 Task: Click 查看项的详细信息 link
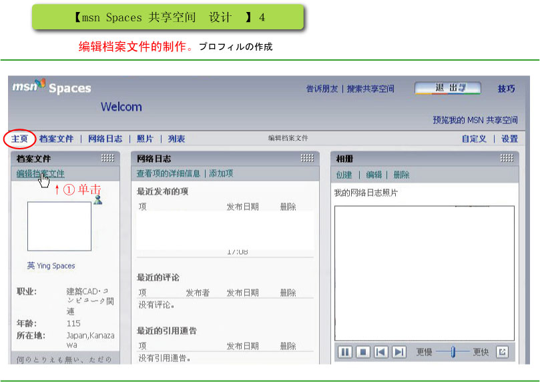pyautogui.click(x=168, y=173)
